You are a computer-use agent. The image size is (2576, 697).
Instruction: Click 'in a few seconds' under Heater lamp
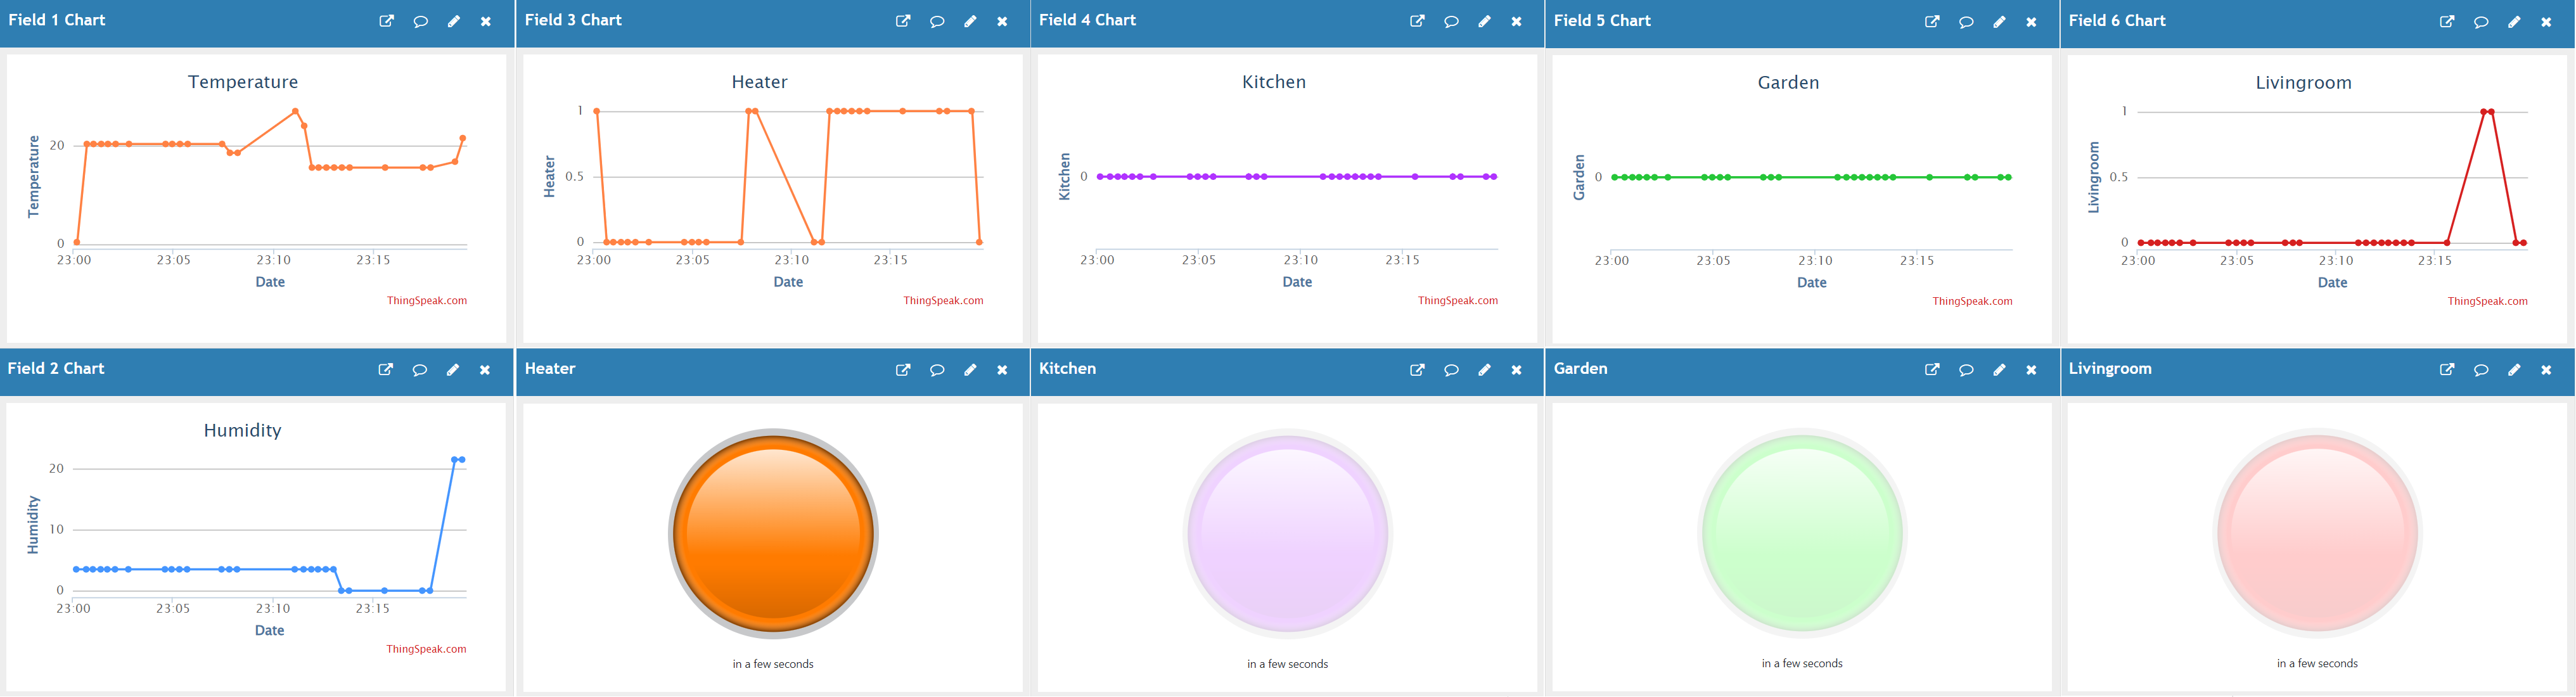(773, 664)
